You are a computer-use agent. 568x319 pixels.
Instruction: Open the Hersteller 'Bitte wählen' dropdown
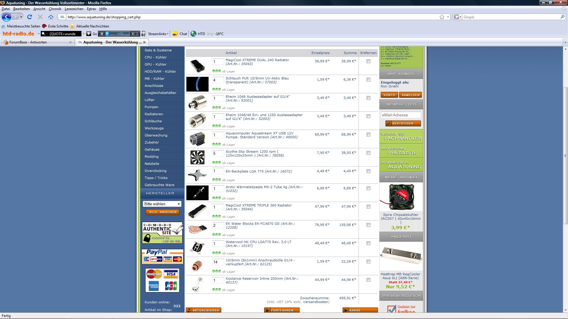click(x=162, y=204)
